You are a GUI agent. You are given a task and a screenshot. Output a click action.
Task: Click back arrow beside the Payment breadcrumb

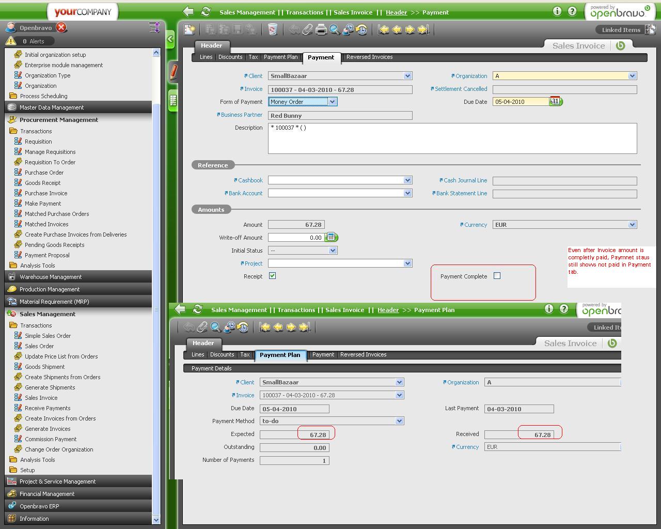[x=188, y=11]
